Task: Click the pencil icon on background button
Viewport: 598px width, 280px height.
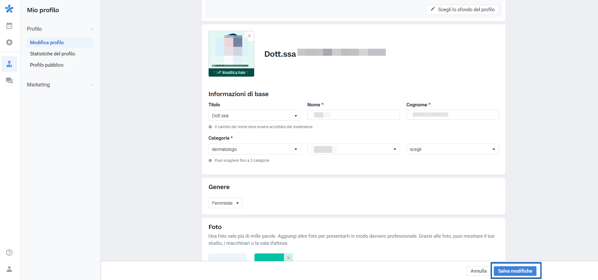Action: (433, 9)
